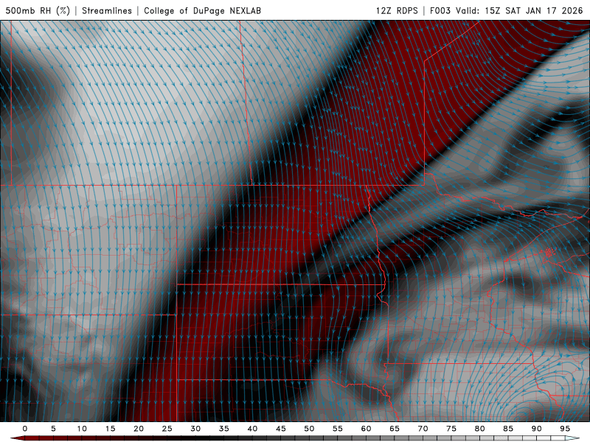Click the "0" colorbar label
The height and width of the screenshot is (442, 590).
tap(25, 429)
